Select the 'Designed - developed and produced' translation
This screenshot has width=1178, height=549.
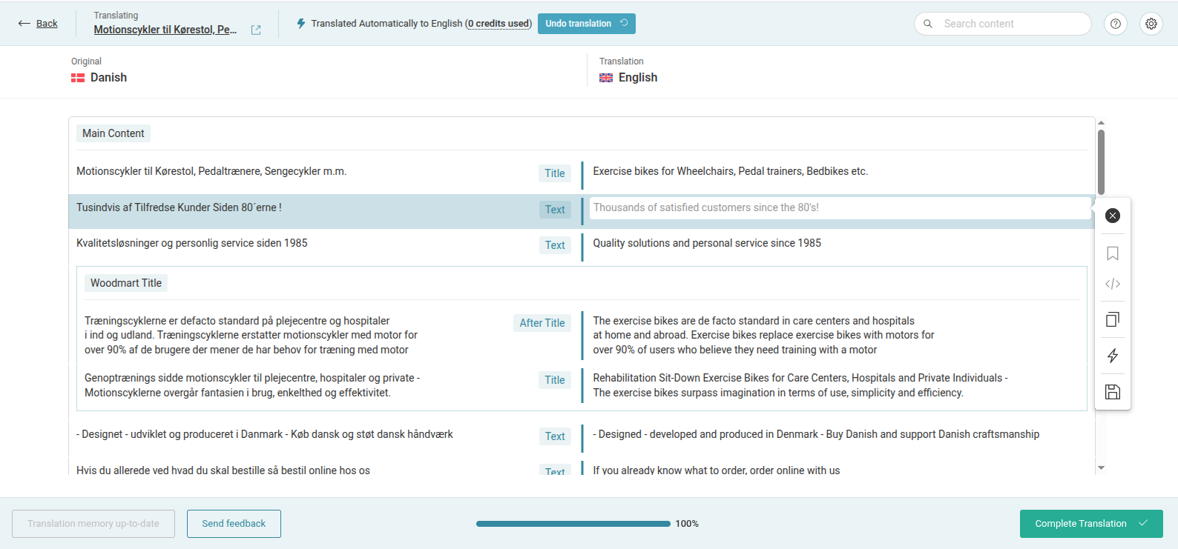(x=816, y=434)
